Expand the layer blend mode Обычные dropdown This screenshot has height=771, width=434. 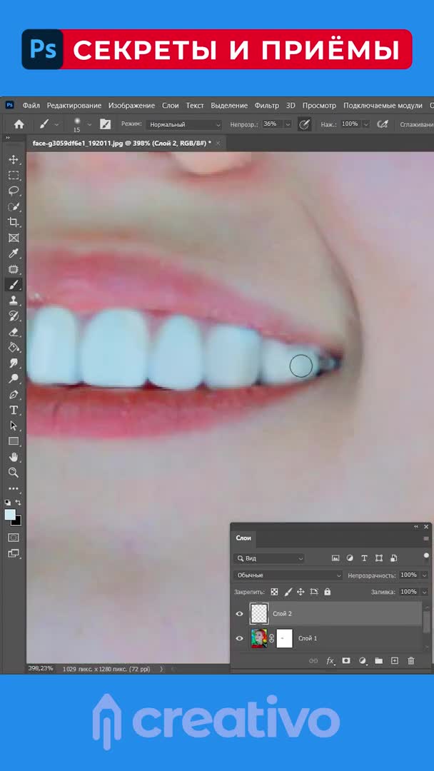[x=288, y=575]
